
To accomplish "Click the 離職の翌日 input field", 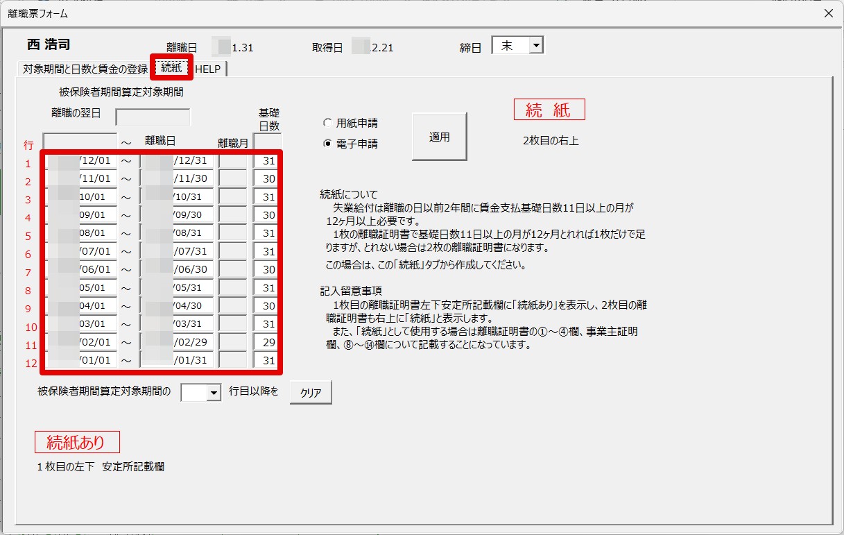I will (153, 117).
